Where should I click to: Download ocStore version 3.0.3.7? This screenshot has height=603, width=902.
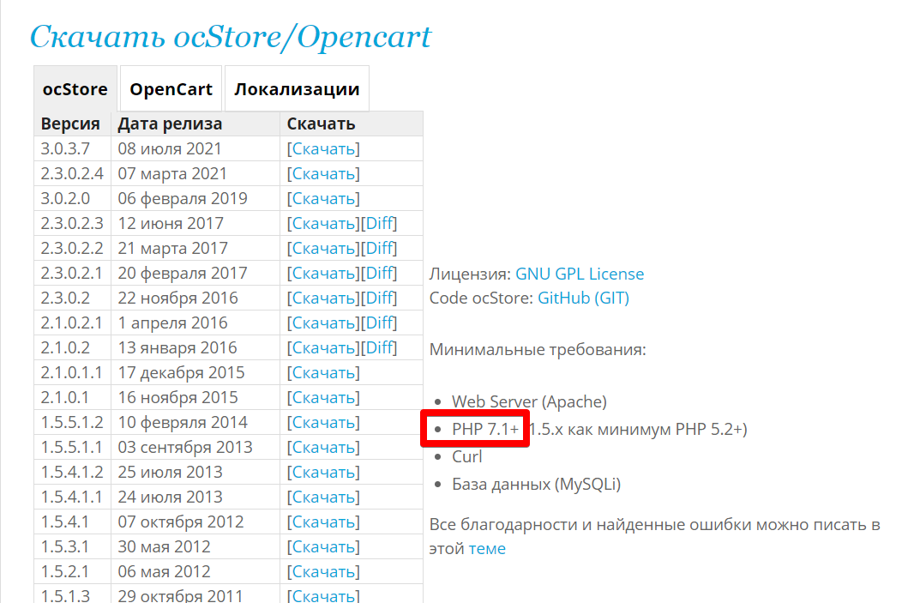click(323, 149)
